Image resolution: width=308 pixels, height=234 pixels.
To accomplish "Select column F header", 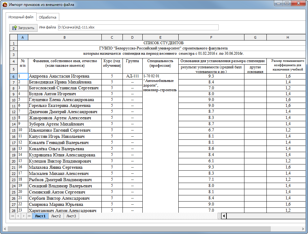I will (x=211, y=37).
